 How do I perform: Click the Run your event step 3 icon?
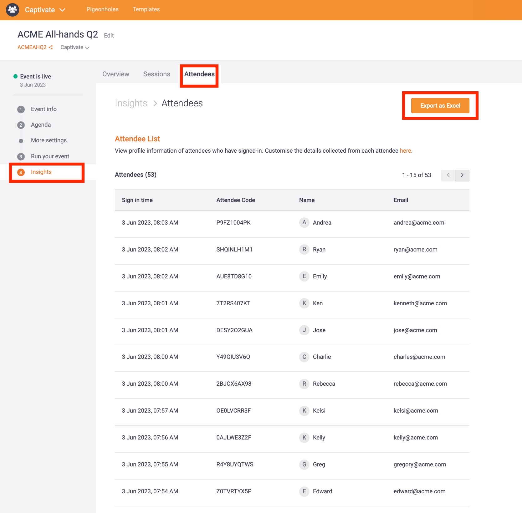pos(21,156)
